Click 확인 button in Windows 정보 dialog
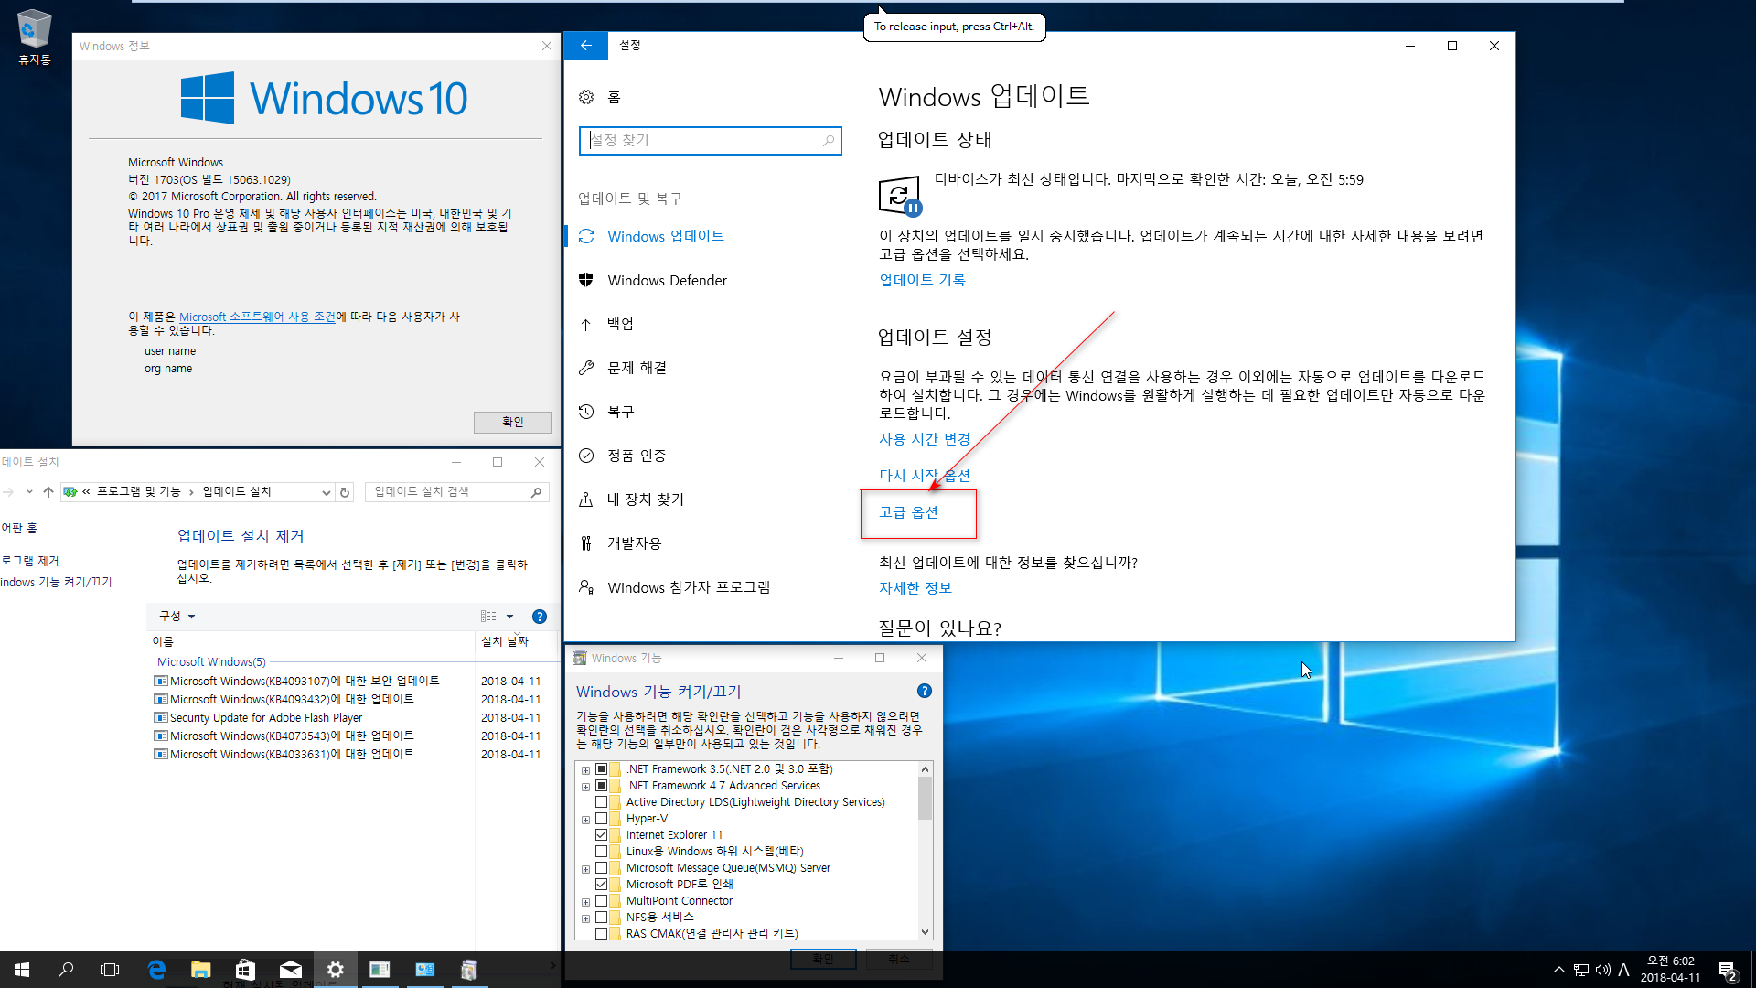This screenshot has height=988, width=1756. tap(512, 422)
